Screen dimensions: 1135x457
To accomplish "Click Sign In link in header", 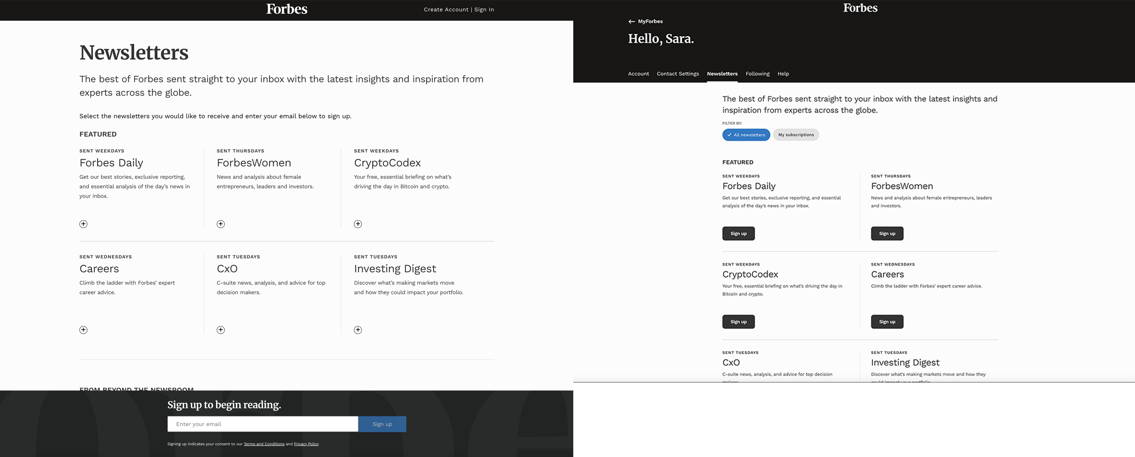I will tap(484, 10).
